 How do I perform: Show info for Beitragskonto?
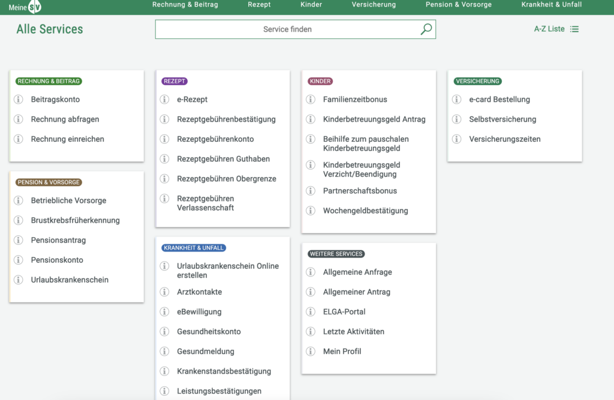[19, 99]
